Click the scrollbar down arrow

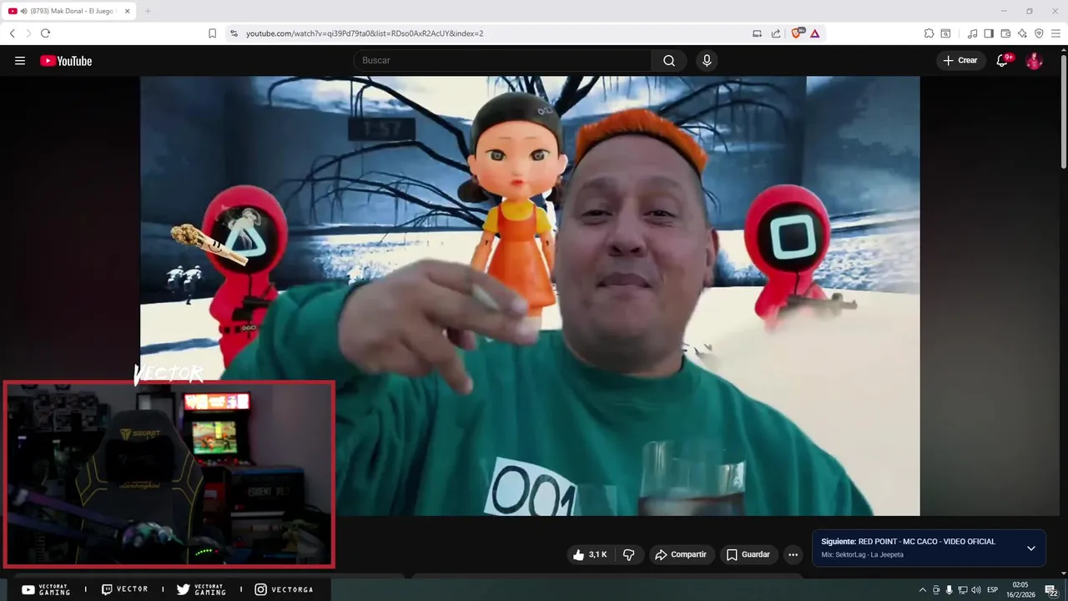pyautogui.click(x=1063, y=573)
